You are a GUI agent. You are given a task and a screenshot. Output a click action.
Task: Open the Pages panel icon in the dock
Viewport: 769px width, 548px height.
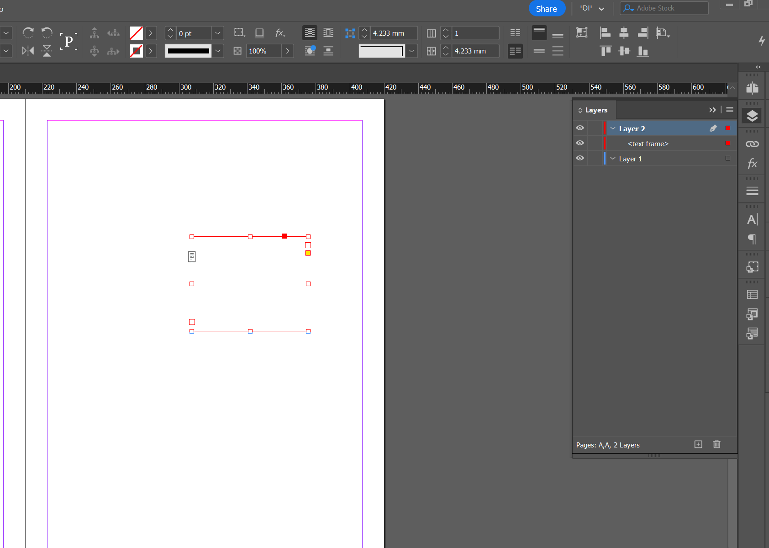[752, 88]
